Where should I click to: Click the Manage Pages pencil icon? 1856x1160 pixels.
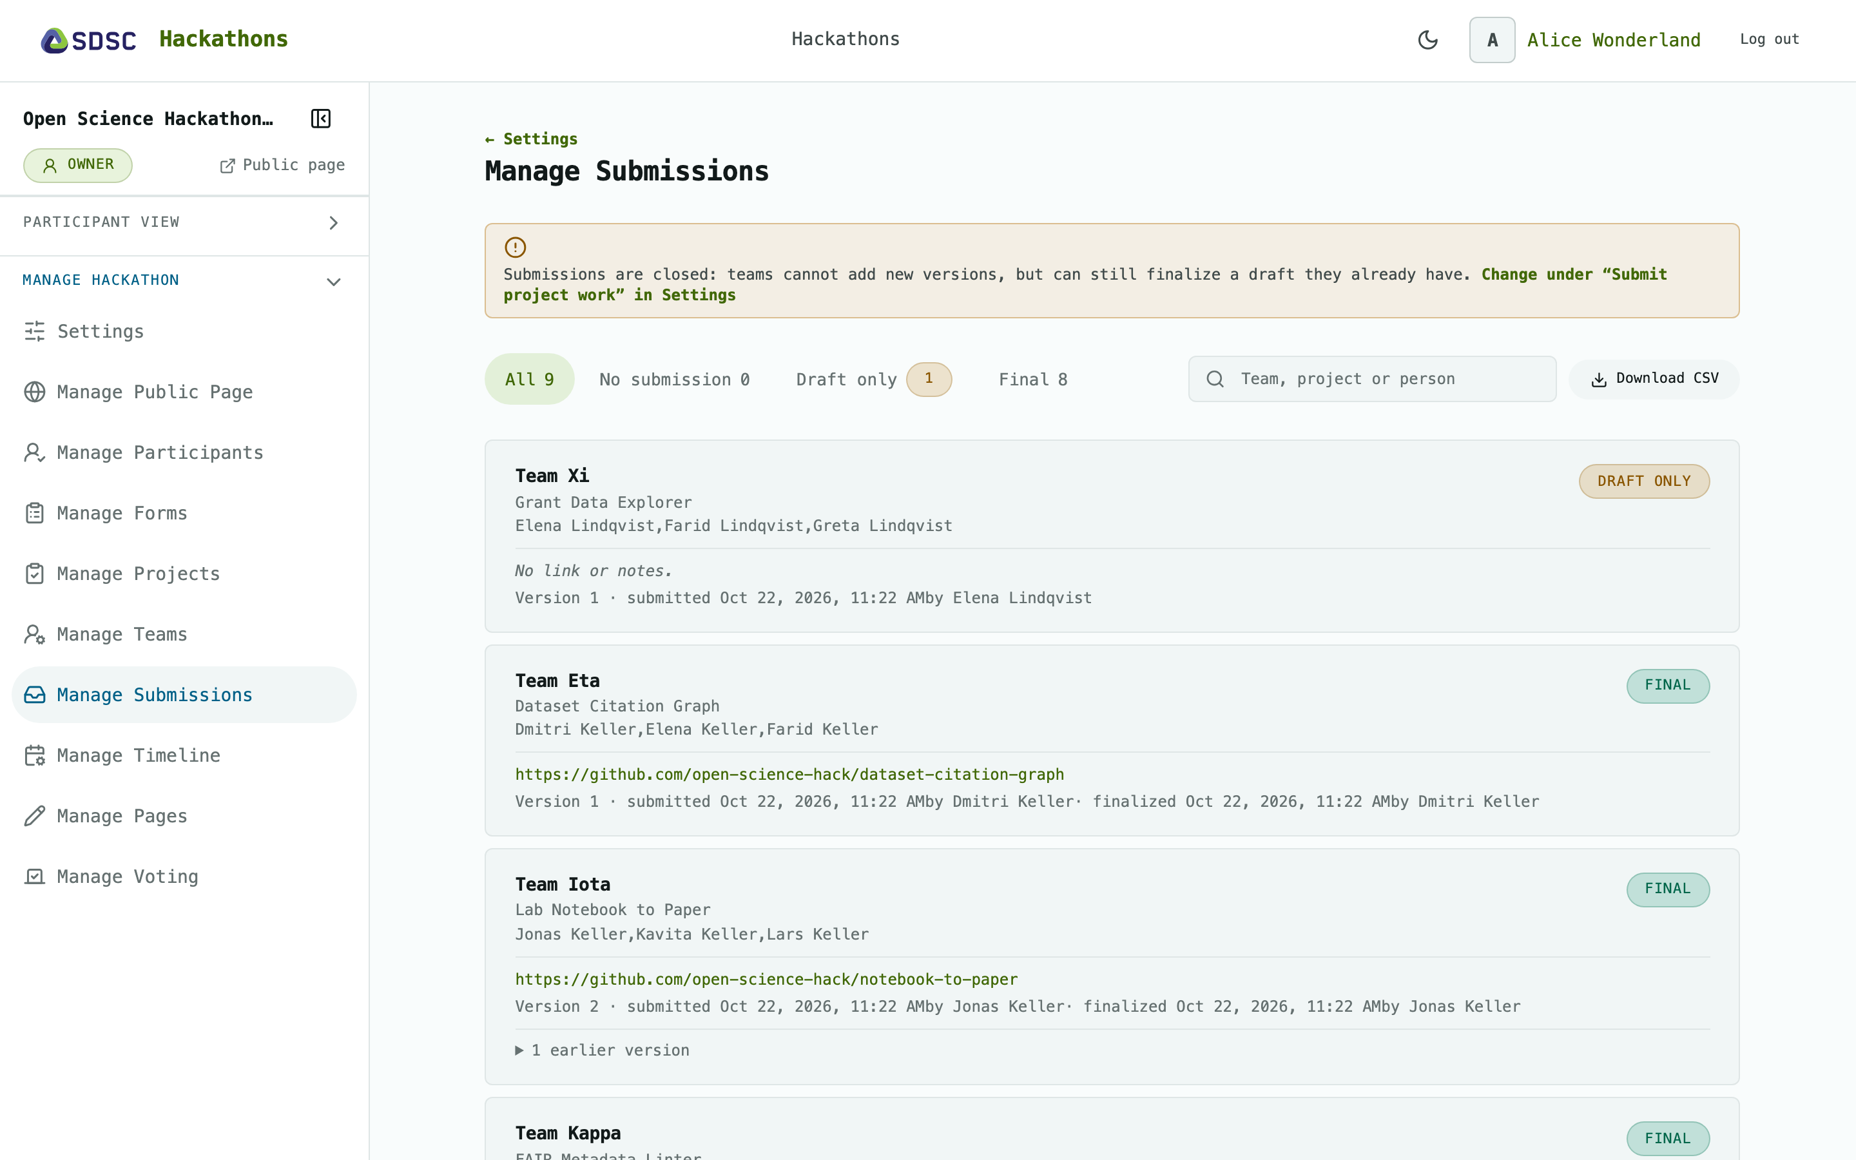[35, 817]
